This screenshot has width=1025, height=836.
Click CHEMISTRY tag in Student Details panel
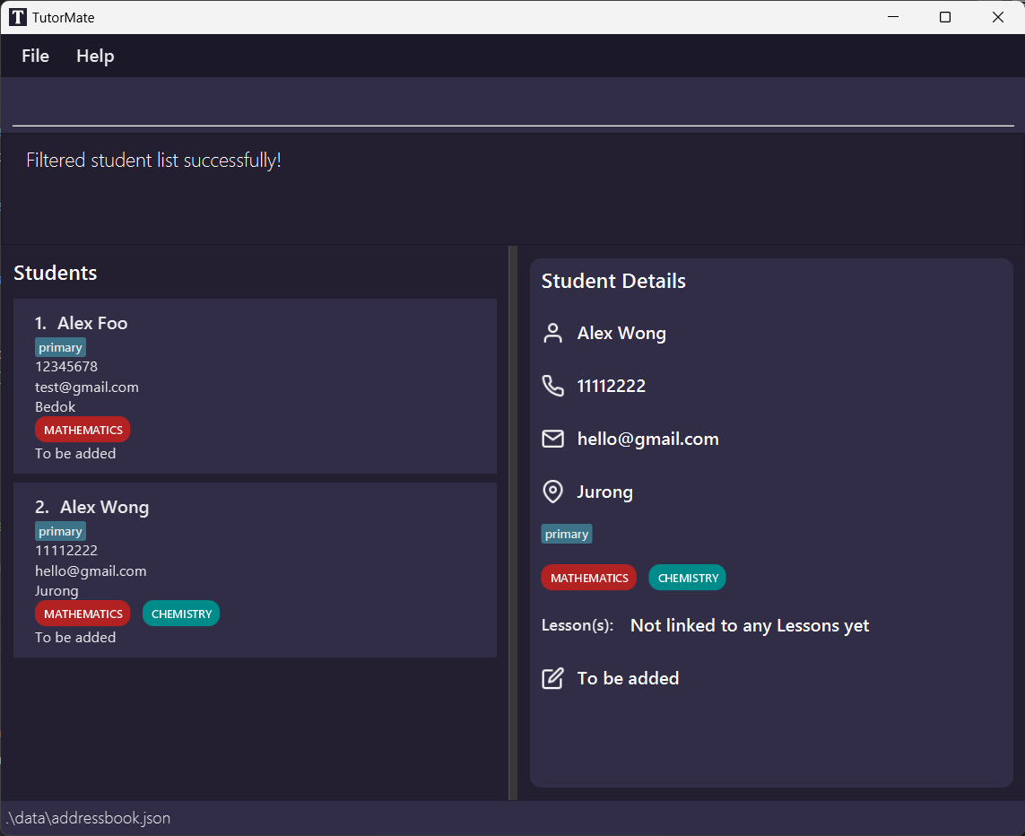(688, 578)
